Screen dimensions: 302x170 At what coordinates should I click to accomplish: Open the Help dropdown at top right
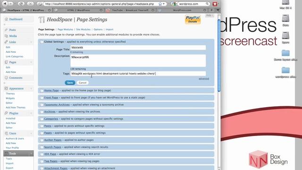(210, 16)
